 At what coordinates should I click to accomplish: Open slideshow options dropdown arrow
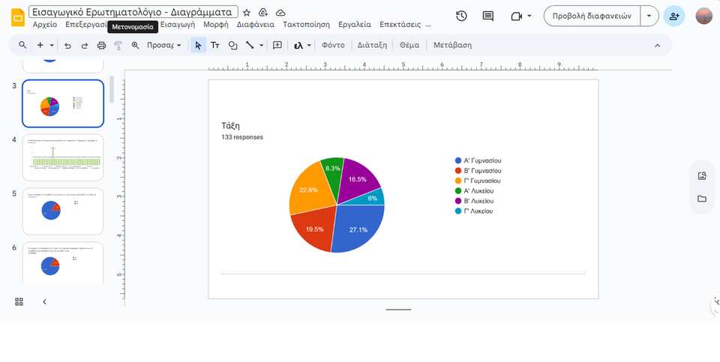[649, 16]
